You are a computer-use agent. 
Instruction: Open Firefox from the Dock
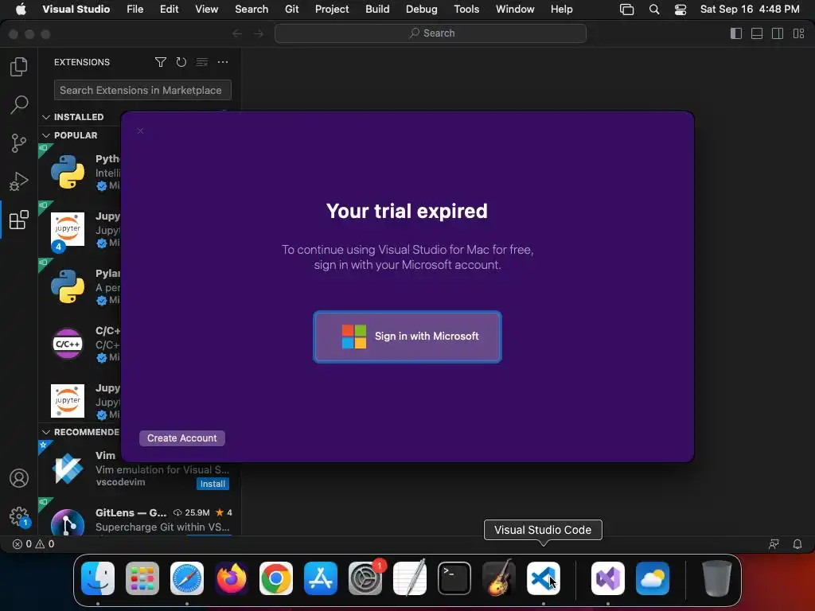point(232,578)
